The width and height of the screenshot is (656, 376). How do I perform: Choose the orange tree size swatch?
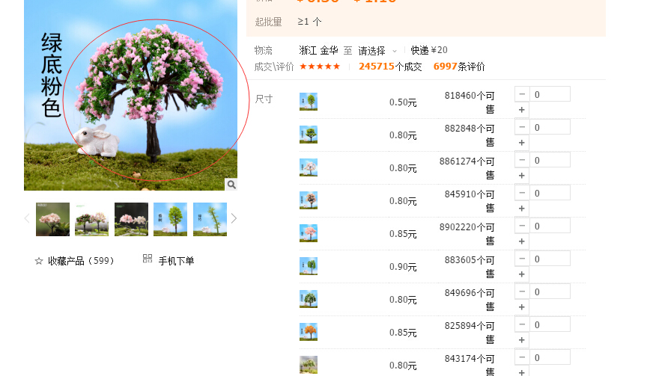[309, 332]
